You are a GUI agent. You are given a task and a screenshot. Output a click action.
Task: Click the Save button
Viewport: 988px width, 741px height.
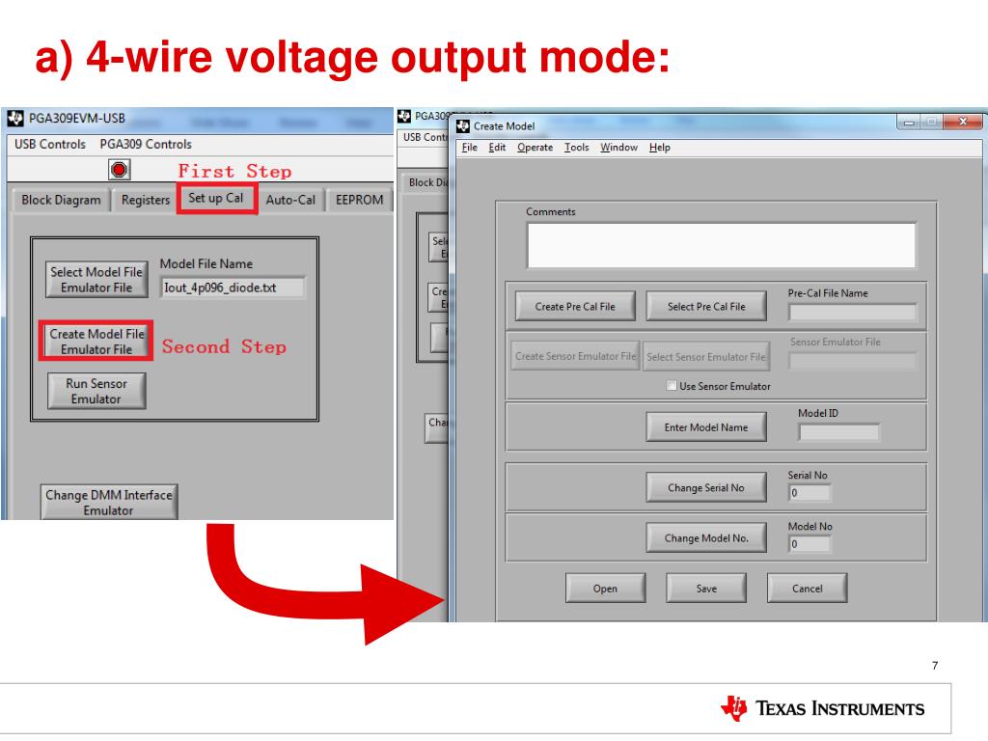(x=706, y=589)
